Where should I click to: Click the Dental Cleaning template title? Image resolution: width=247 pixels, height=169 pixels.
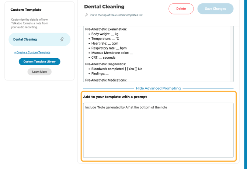pyautogui.click(x=104, y=7)
